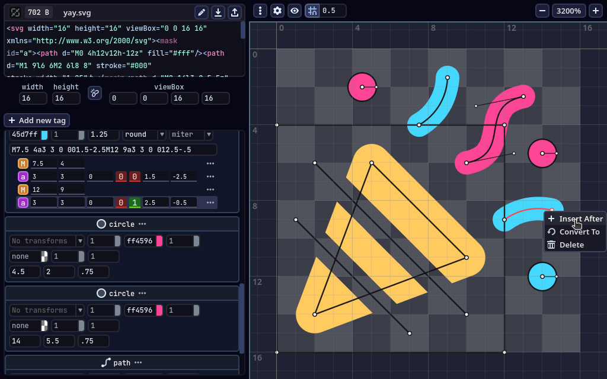This screenshot has width=607, height=379.
Task: Click the pink ff4596 swatch of first circle
Action: 159,241
